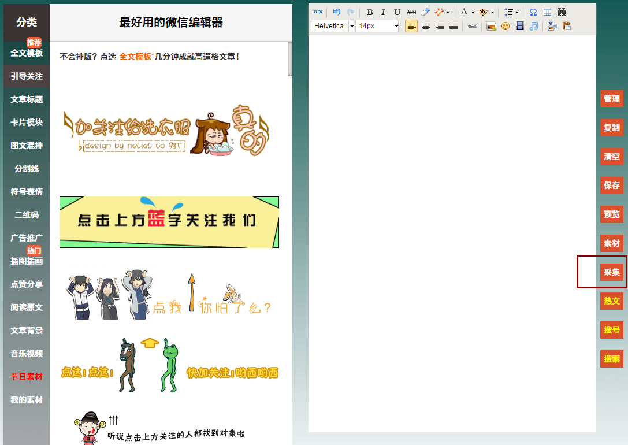Insert a music file
The width and height of the screenshot is (628, 445).
pyautogui.click(x=533, y=25)
